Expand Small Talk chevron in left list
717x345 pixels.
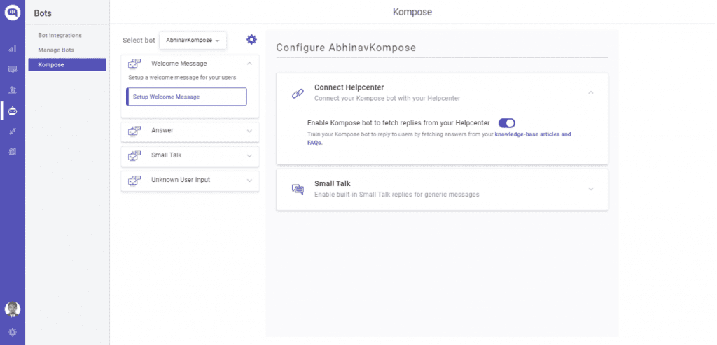click(249, 155)
